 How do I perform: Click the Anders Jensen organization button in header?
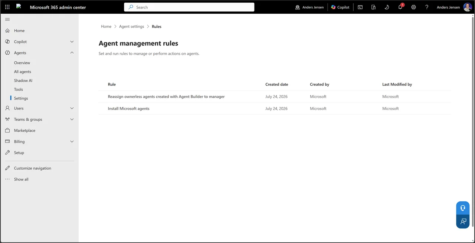coord(309,7)
